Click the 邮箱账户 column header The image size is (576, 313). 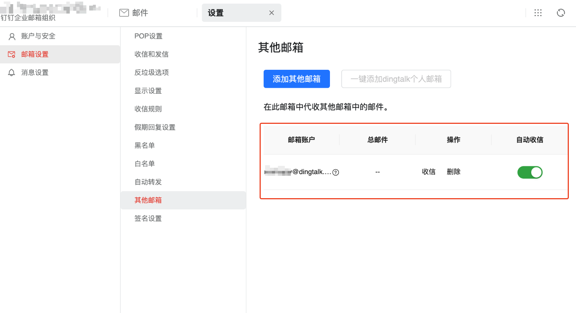(x=301, y=140)
